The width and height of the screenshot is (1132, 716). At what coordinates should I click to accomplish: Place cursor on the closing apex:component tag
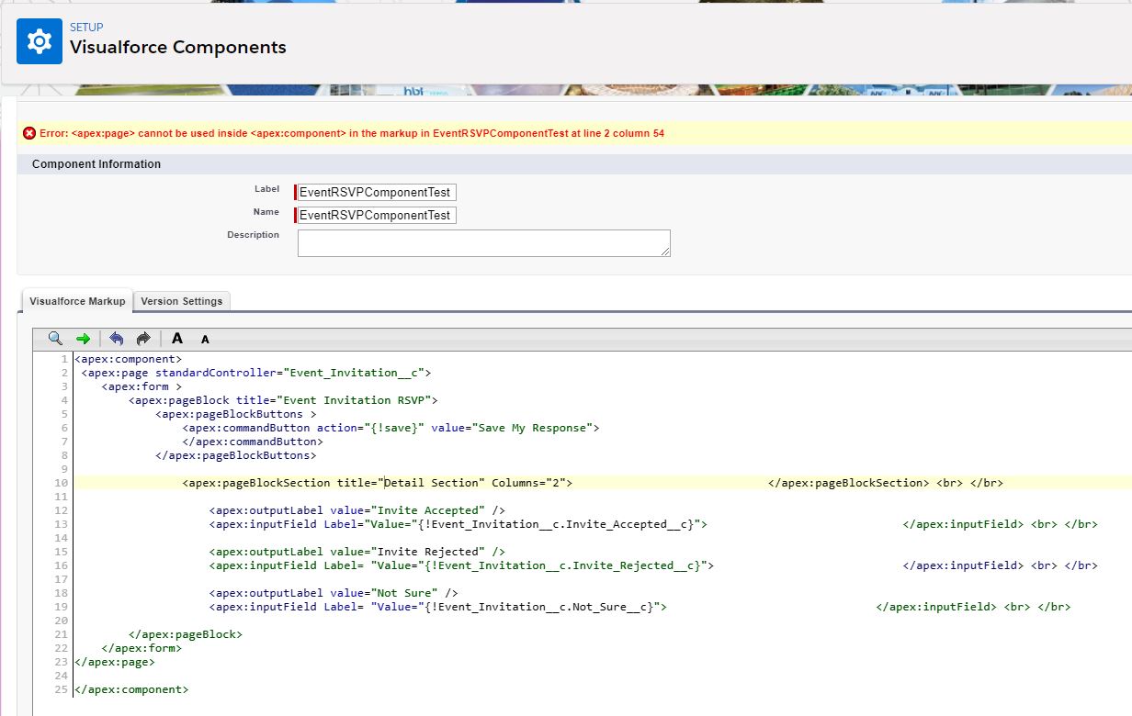[131, 689]
